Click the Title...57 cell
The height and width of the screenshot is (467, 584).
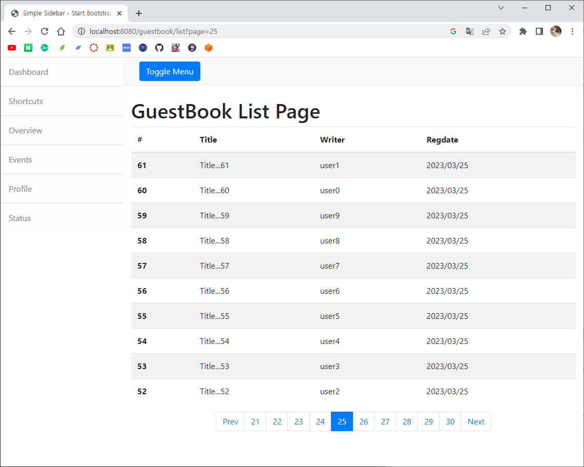coord(254,266)
